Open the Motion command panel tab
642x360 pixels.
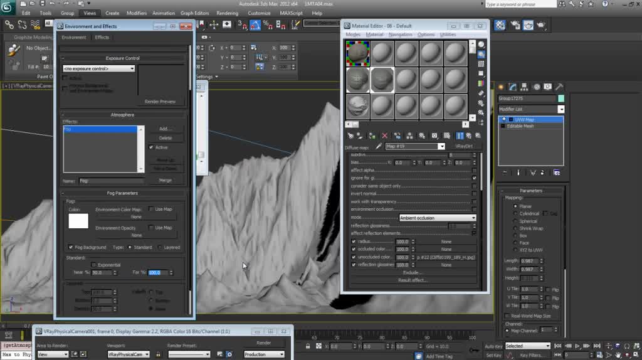[537, 87]
